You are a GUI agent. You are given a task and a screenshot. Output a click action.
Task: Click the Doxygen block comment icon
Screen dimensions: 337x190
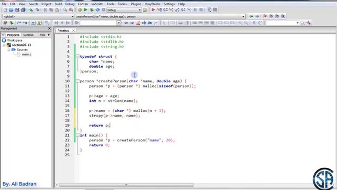pyautogui.click(x=19, y=23)
